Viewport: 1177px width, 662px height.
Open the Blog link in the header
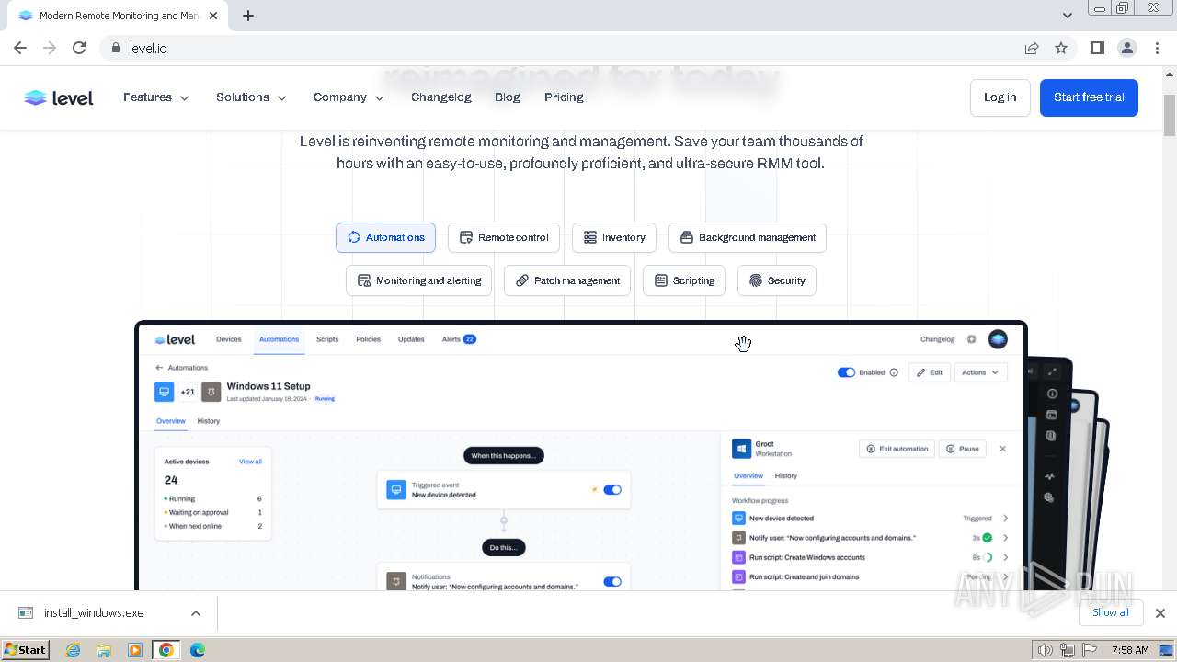tap(508, 97)
